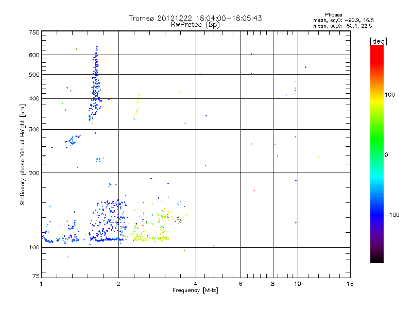Select the "mean, sd,O: -90.9, 16.8" line
Image resolution: width=412 pixels, height=309 pixels.
tap(343, 20)
